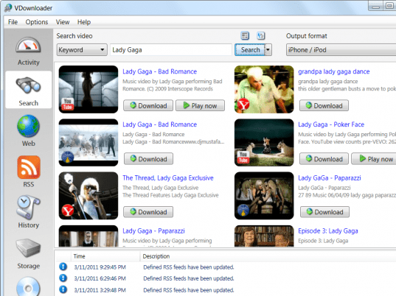Open The Thread, Lady Gaga Exclusive link
The height and width of the screenshot is (296, 396).
(168, 177)
